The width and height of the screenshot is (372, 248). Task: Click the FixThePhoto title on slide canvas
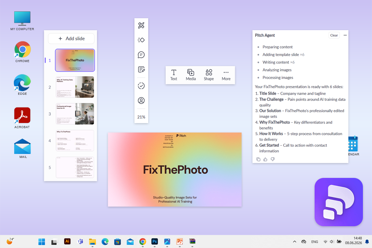click(175, 170)
